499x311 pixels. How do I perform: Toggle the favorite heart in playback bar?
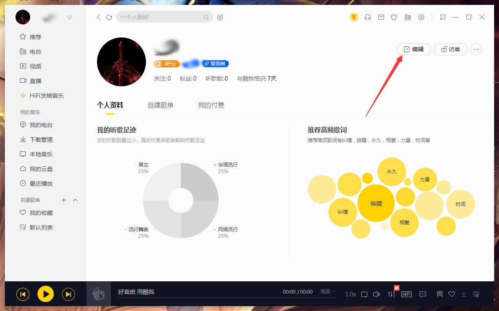coord(452,294)
